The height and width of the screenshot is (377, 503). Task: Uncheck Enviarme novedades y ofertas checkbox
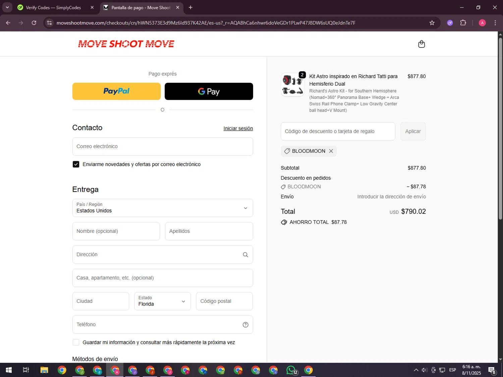click(76, 164)
